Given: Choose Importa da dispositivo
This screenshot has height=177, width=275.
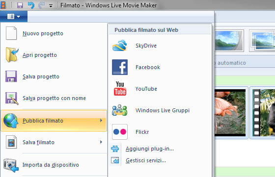Looking at the screenshot, I should tap(54, 165).
